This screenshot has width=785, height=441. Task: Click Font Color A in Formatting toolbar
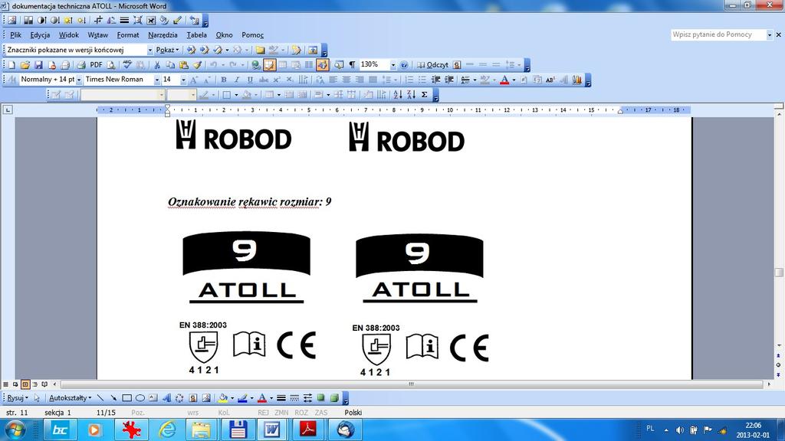point(504,80)
